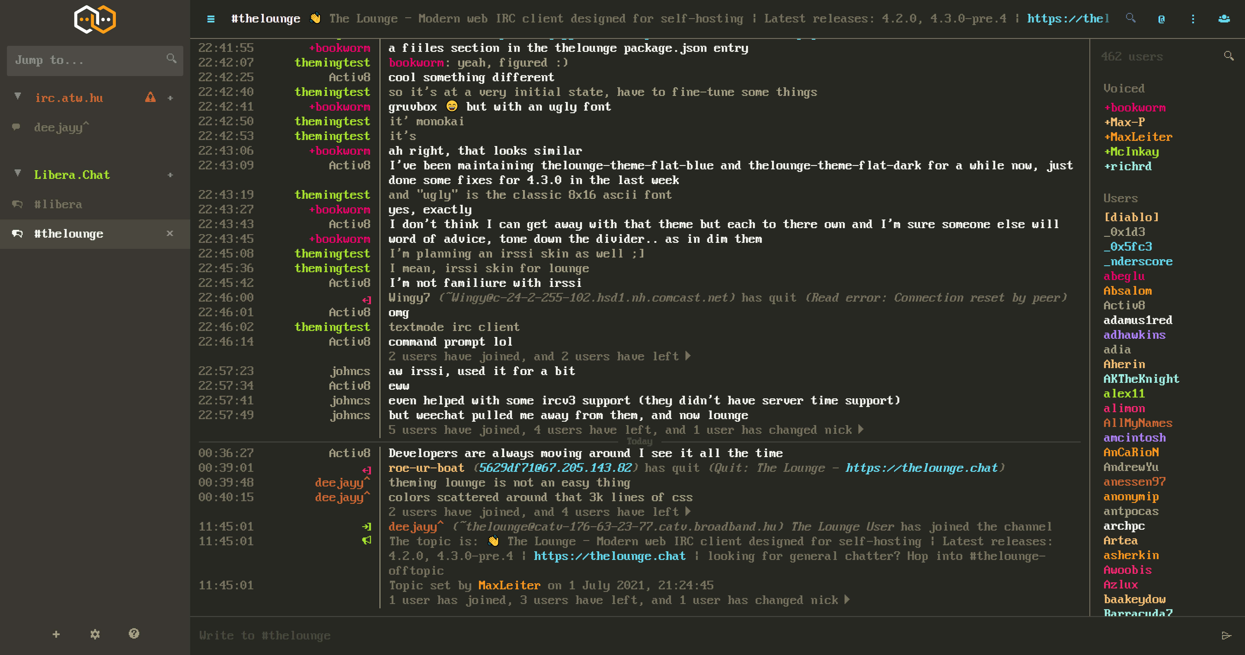This screenshot has height=655, width=1245.
Task: Open the message search magnifier in header
Action: 1131,19
